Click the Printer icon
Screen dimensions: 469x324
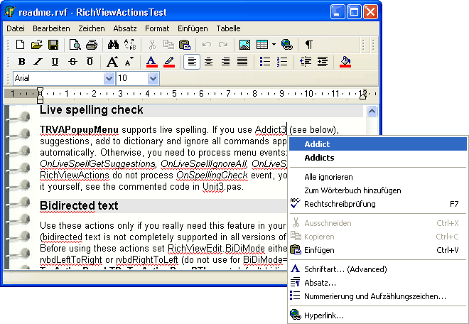(92, 45)
